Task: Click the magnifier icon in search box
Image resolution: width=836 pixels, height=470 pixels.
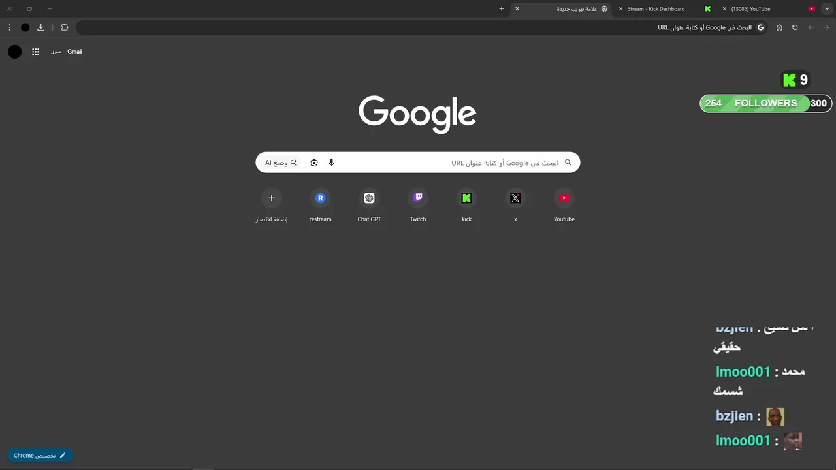Action: pos(568,163)
